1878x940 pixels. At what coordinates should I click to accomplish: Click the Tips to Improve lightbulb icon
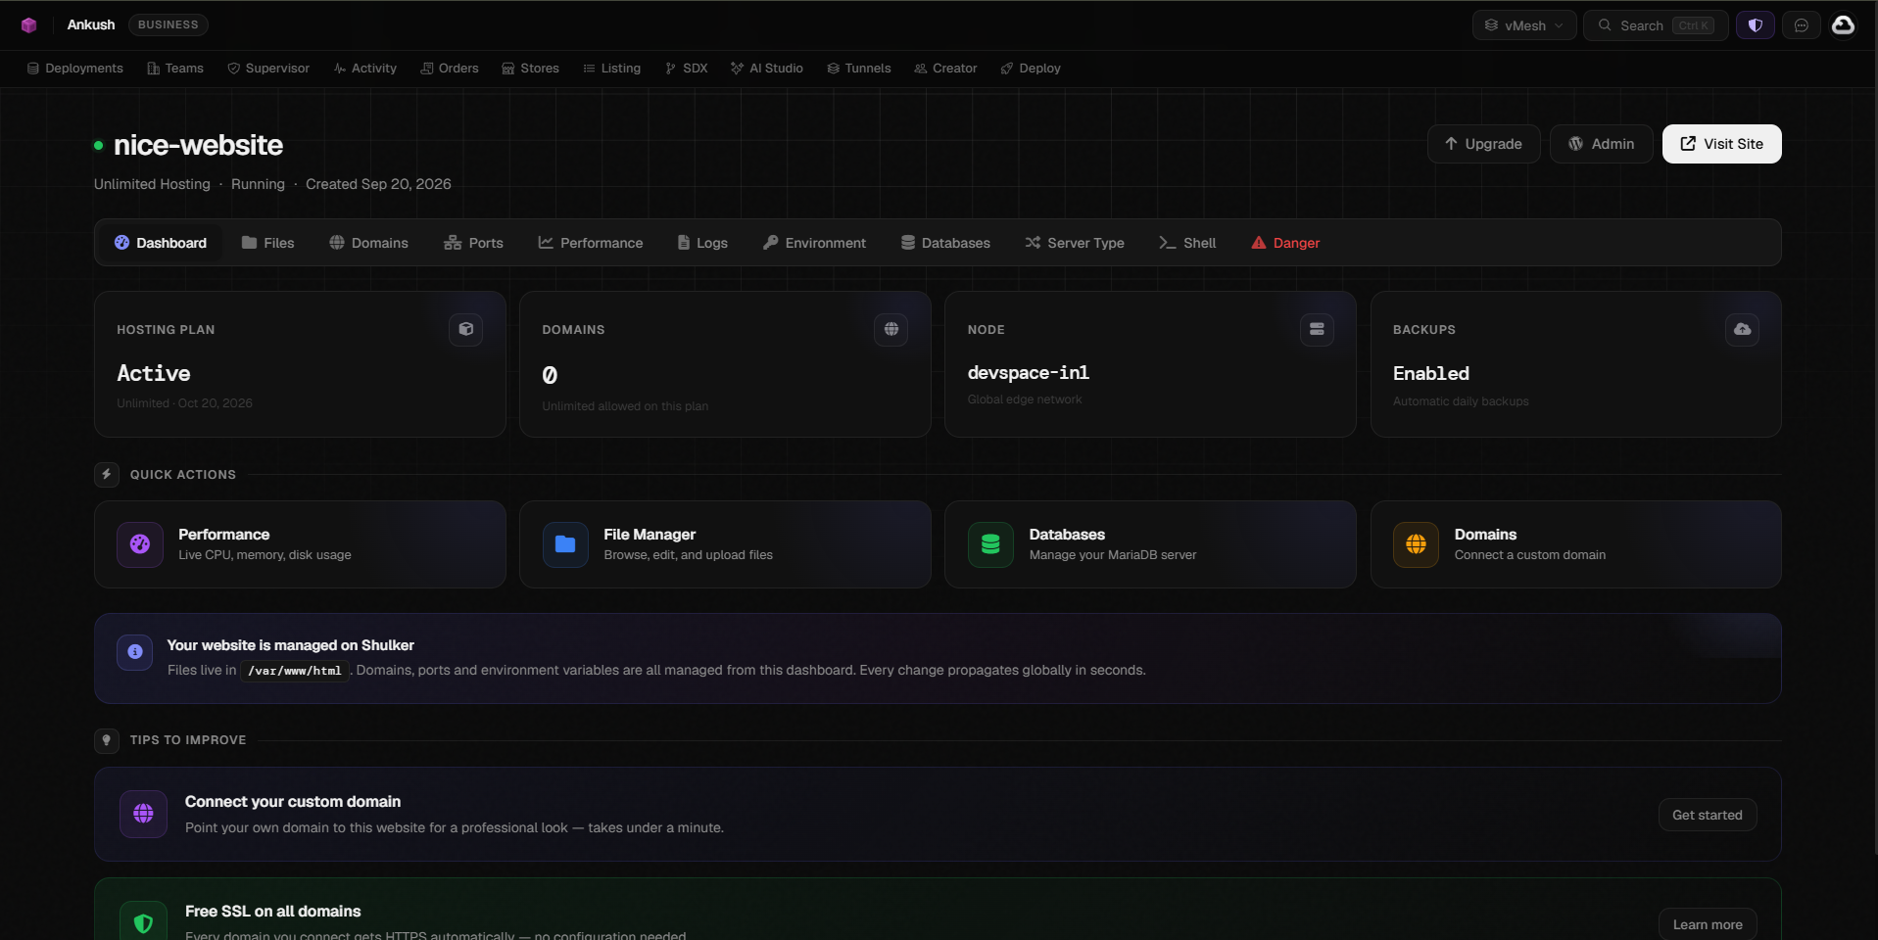coord(107,740)
